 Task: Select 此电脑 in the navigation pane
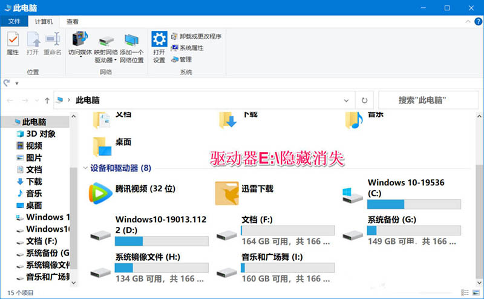click(x=34, y=122)
